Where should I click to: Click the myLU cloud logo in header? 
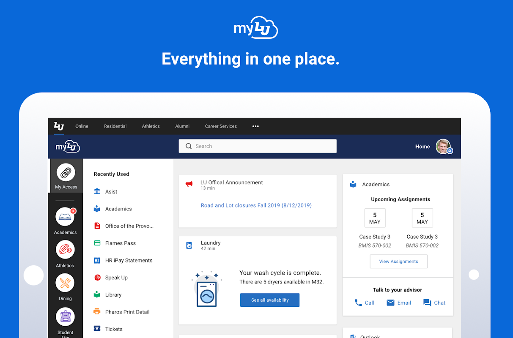[68, 146]
